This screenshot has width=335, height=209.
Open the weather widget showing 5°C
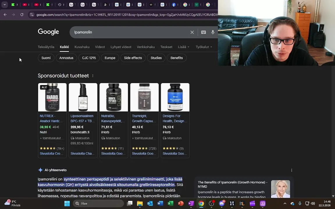click(x=13, y=203)
